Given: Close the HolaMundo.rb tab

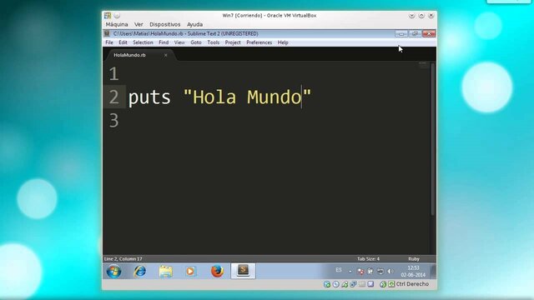Looking at the screenshot, I should coord(165,55).
